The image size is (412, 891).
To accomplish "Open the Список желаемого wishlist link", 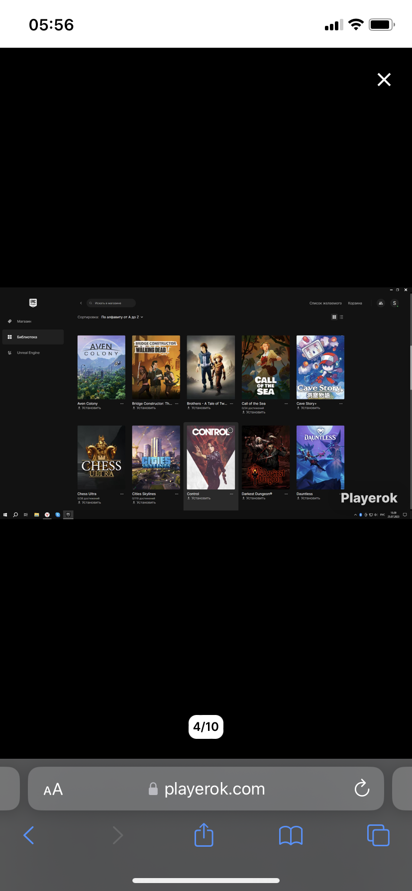I will [325, 303].
